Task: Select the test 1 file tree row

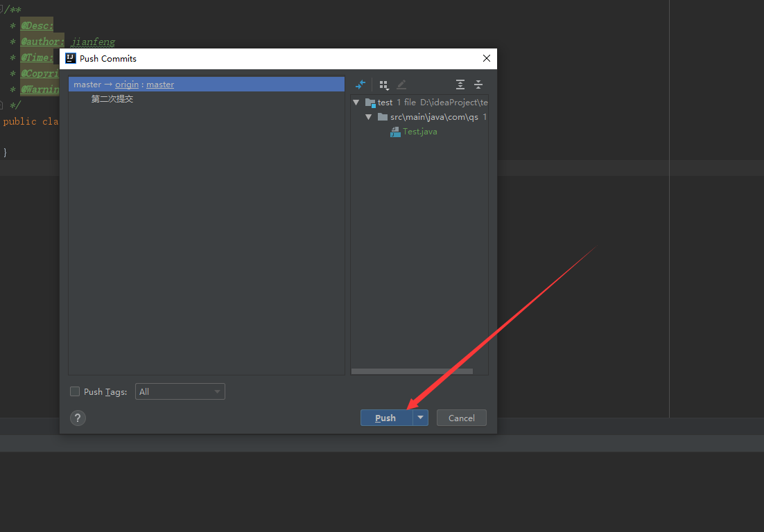Action: [x=419, y=103]
